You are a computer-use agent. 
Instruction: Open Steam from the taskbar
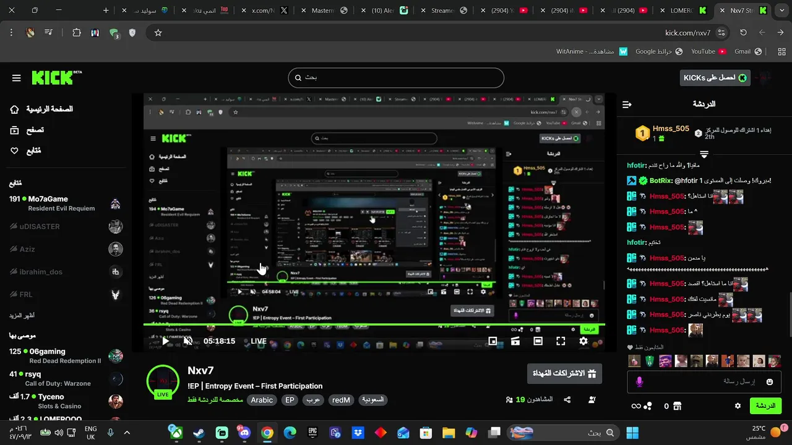pyautogui.click(x=199, y=433)
